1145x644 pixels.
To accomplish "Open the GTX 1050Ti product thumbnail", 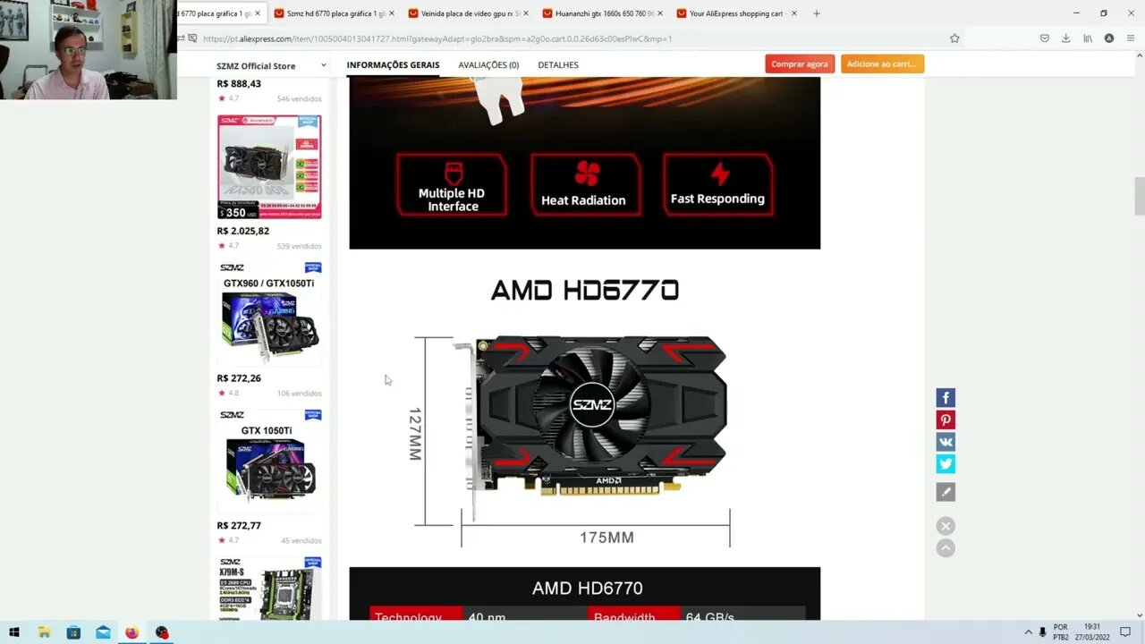I will (269, 462).
